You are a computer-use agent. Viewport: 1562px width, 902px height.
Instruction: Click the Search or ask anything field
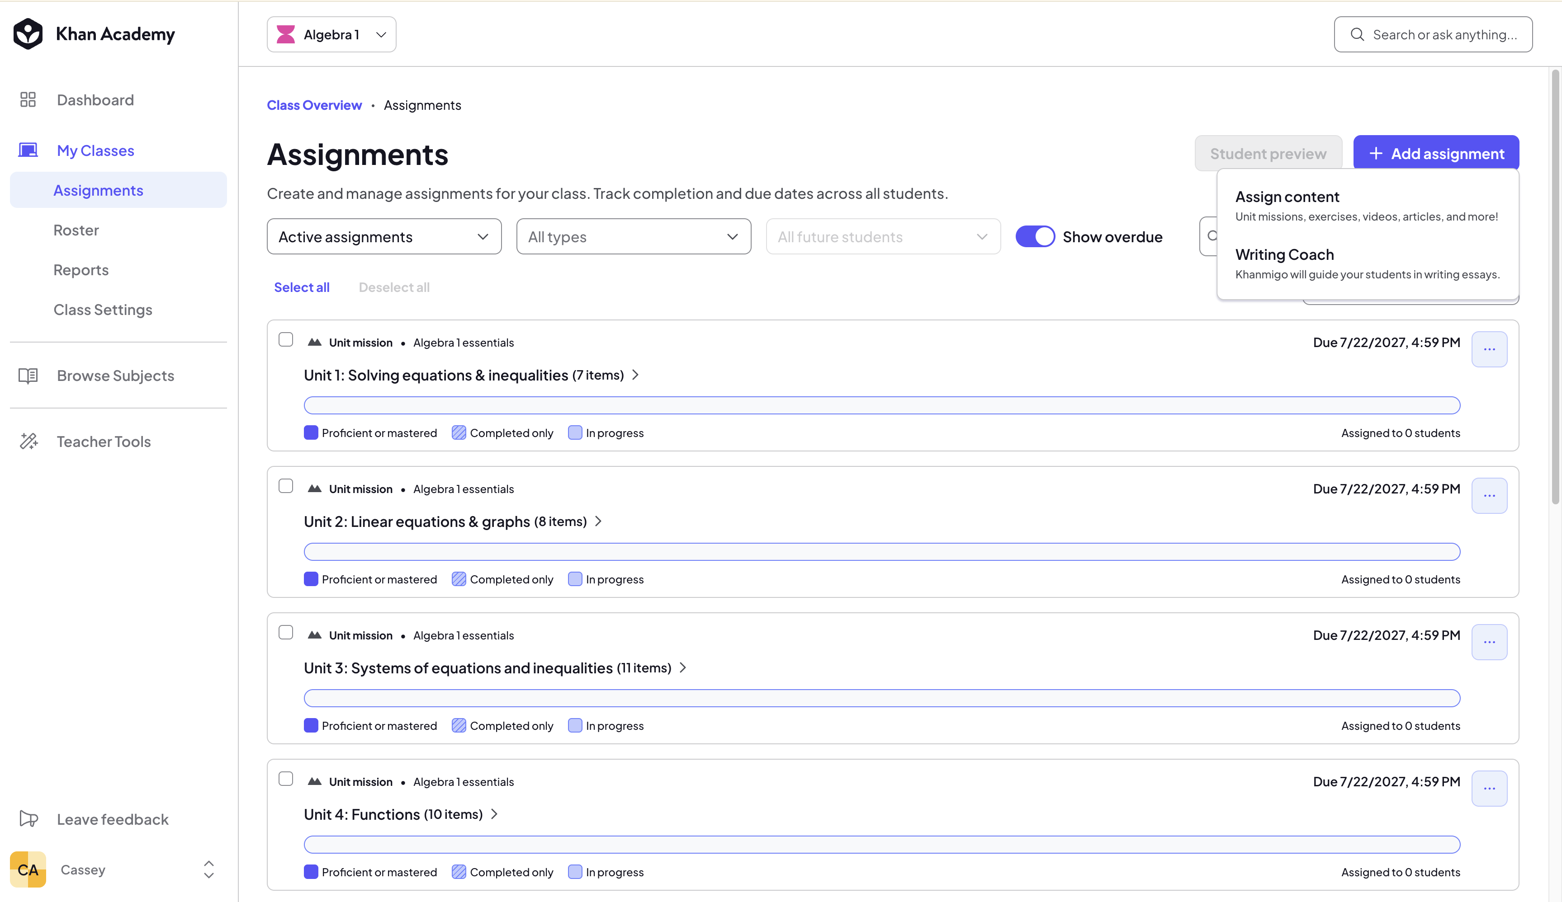[x=1433, y=34]
